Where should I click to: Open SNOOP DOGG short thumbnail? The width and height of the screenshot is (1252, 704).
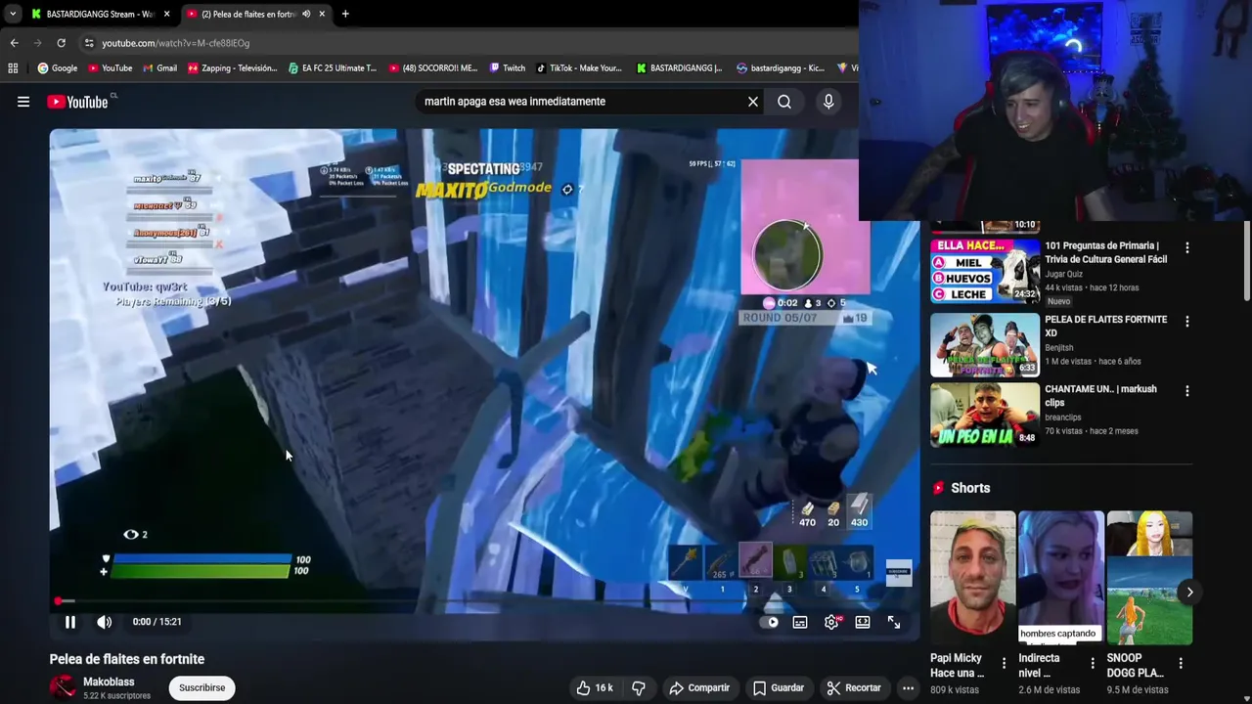1149,578
